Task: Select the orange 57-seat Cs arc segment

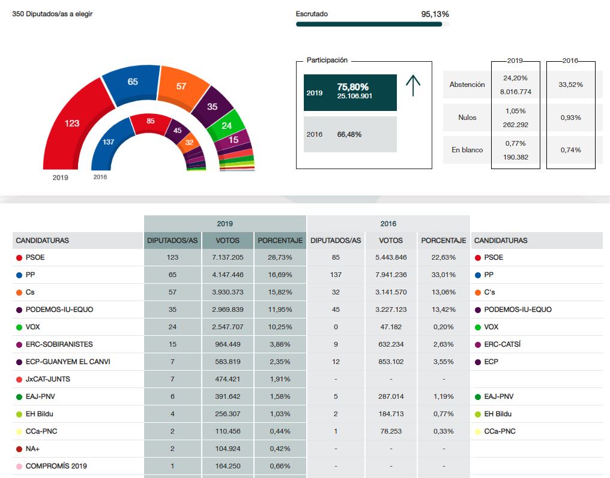Action: 181,86
